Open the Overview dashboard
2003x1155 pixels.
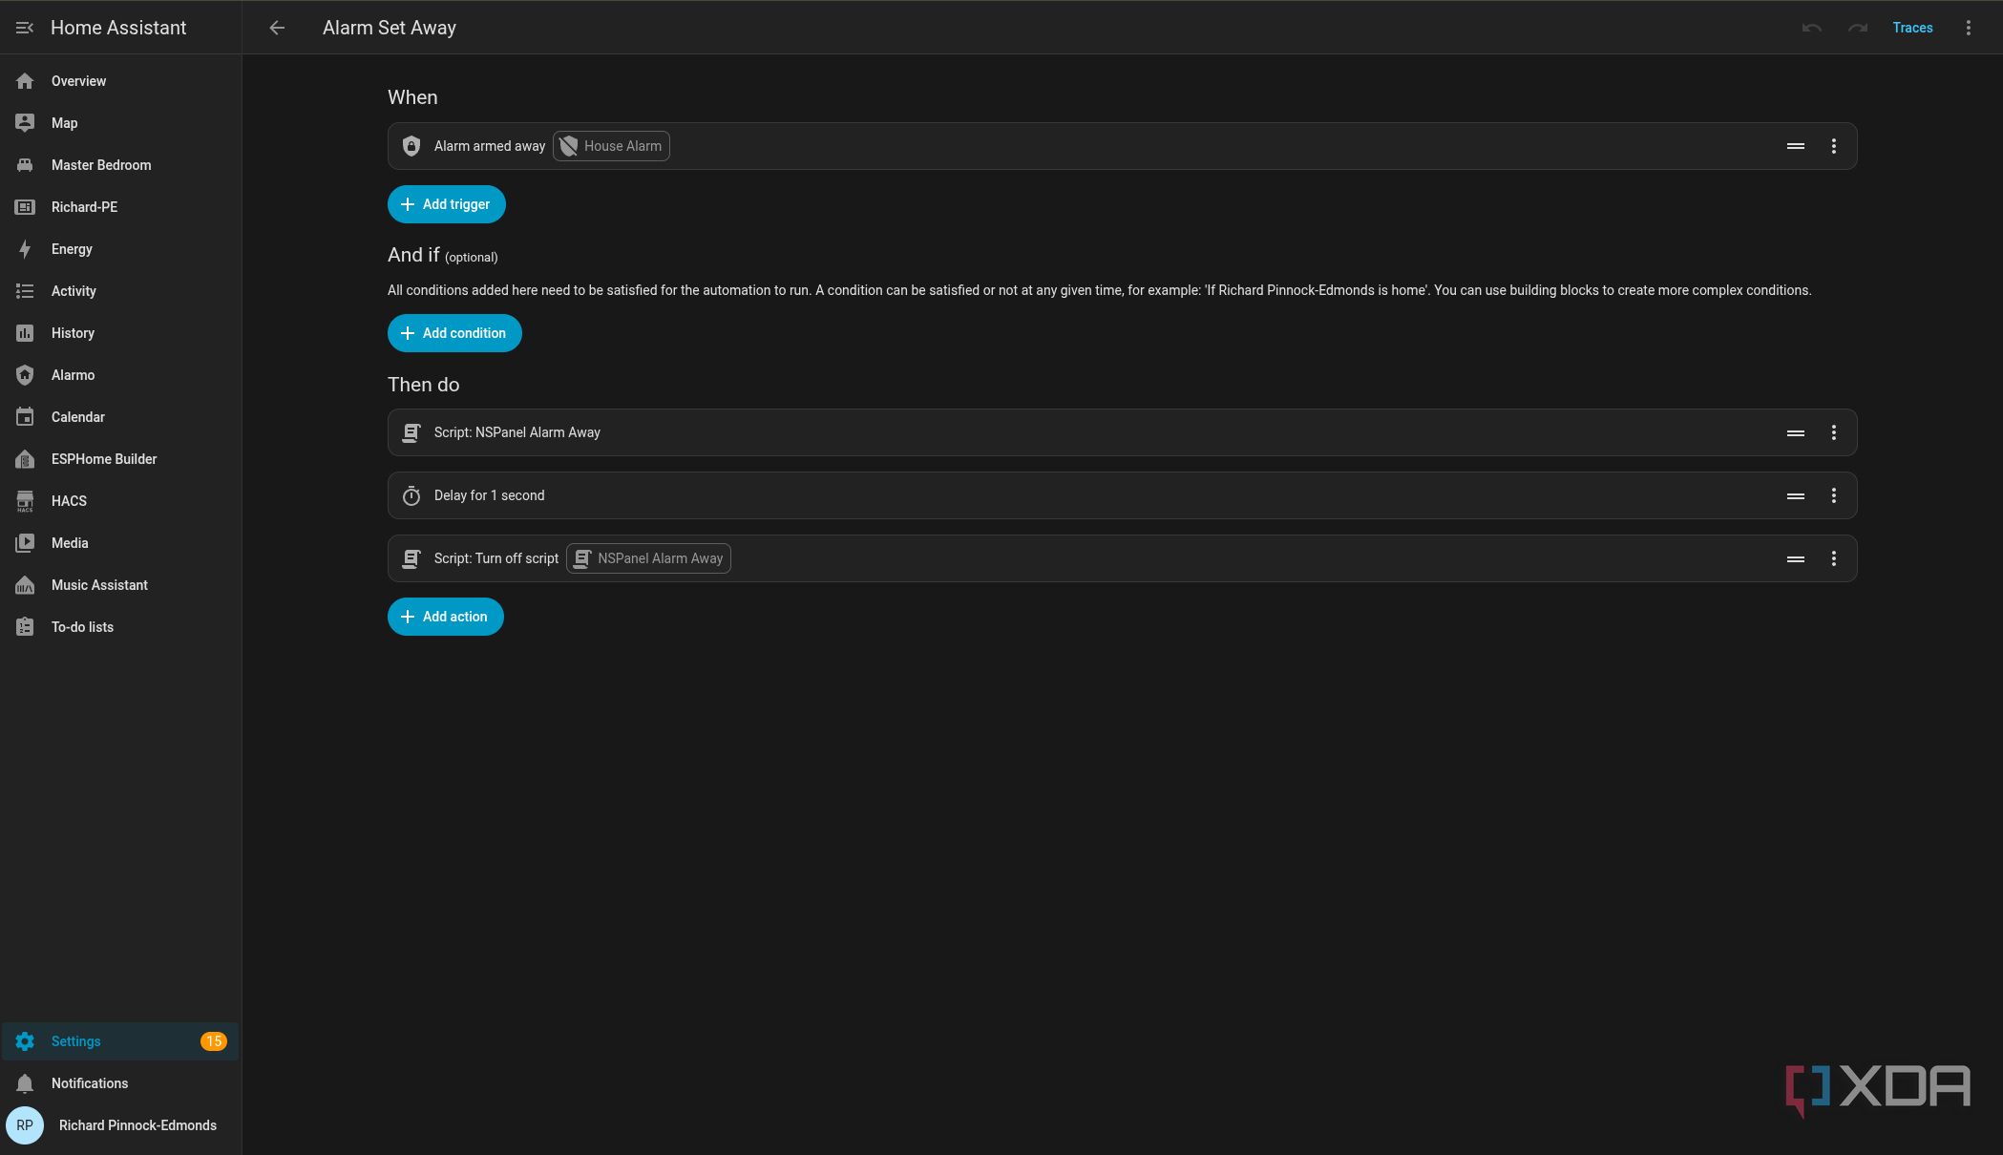120,81
